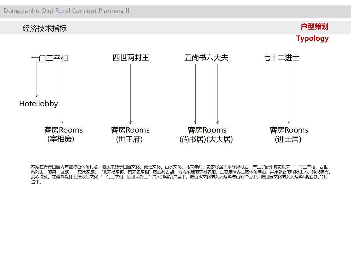351x263 pixels.
Task: Click the 'Hotellobby' label
Action: [x=39, y=104]
